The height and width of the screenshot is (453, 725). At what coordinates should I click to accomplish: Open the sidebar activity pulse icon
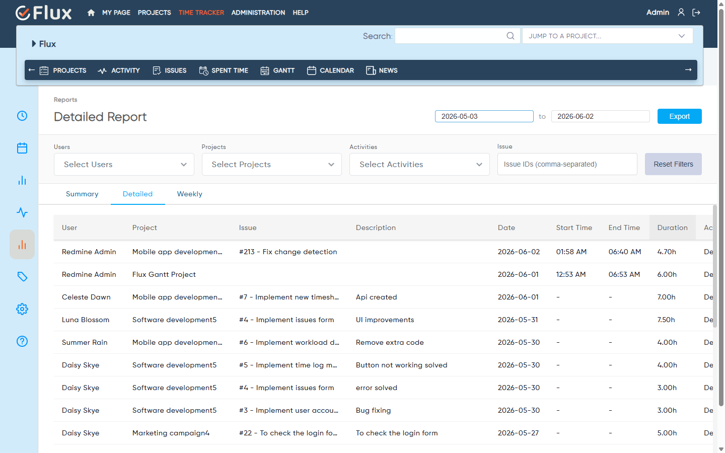(22, 212)
